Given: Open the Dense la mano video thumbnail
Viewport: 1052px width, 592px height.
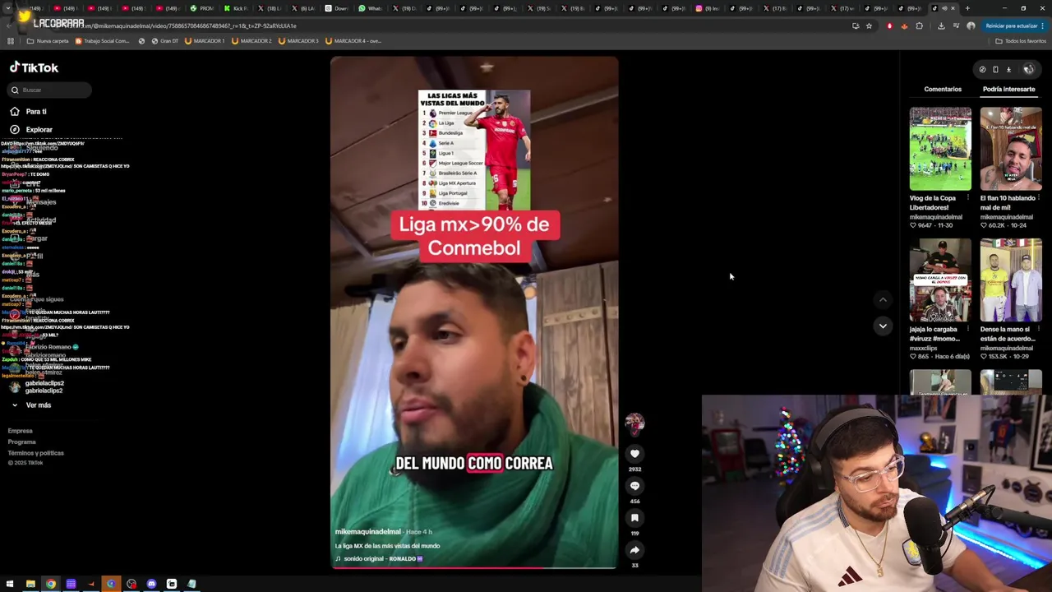Looking at the screenshot, I should [1011, 280].
